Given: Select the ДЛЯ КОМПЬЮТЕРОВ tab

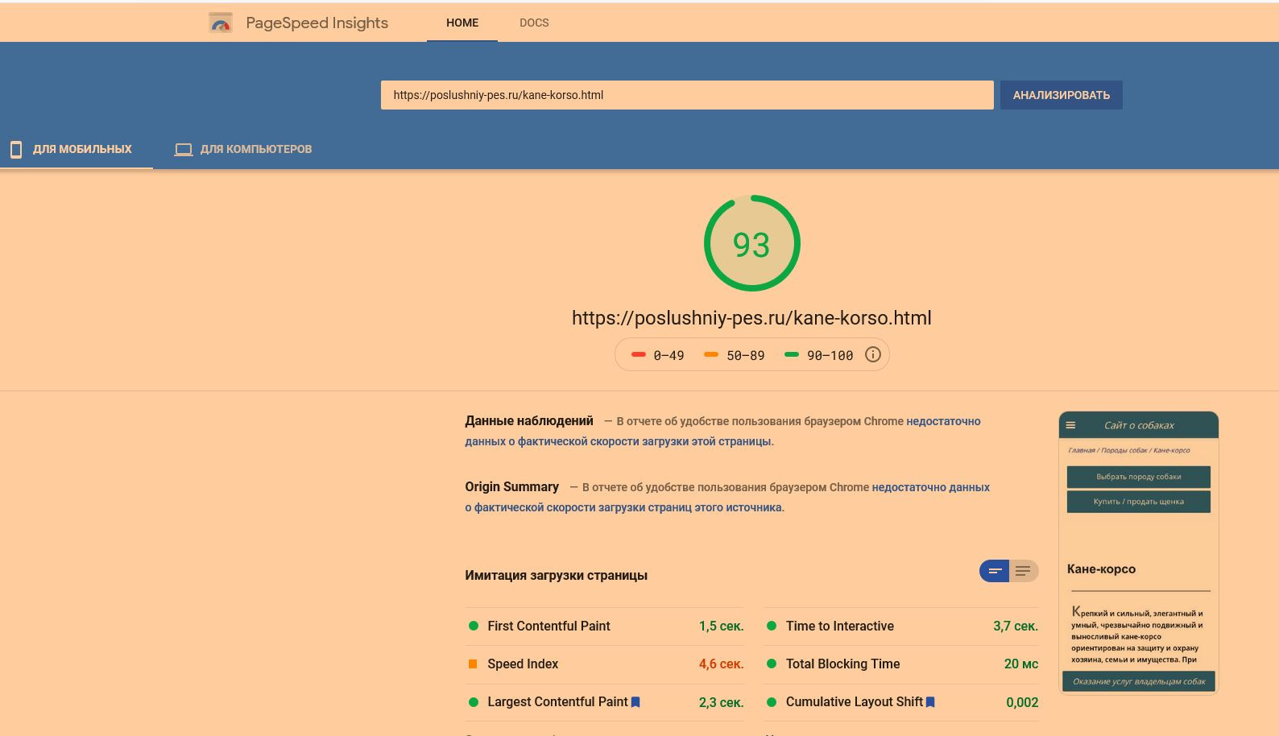Looking at the screenshot, I should pyautogui.click(x=255, y=149).
